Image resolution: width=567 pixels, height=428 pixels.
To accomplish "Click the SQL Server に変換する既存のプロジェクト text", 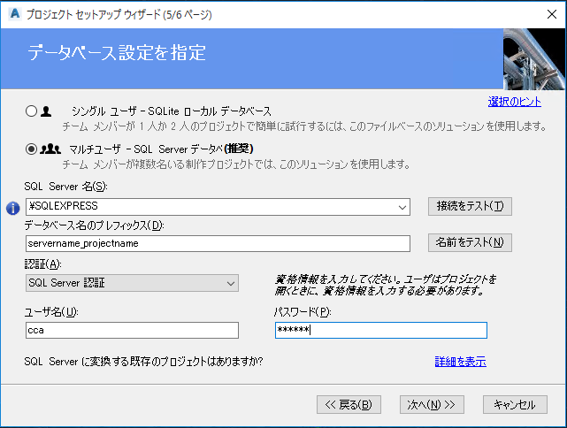I will pos(143,361).
